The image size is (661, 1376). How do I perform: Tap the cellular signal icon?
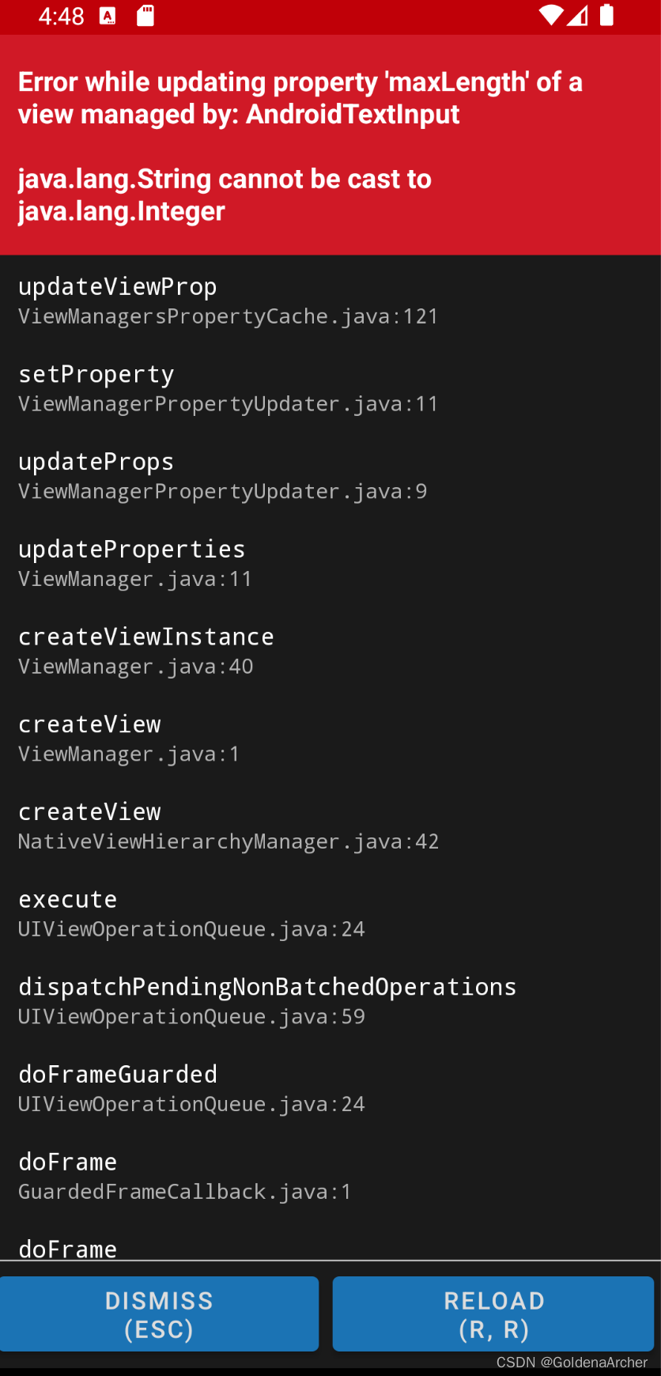pos(578,15)
